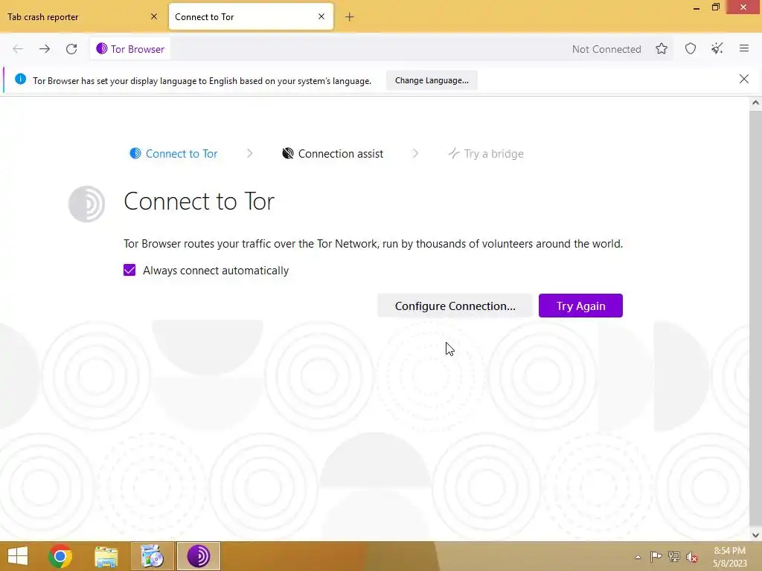Select the Connect to Tor tab
The image size is (762, 571).
pos(252,16)
